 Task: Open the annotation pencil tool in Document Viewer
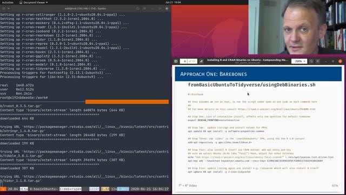(x=201, y=61)
